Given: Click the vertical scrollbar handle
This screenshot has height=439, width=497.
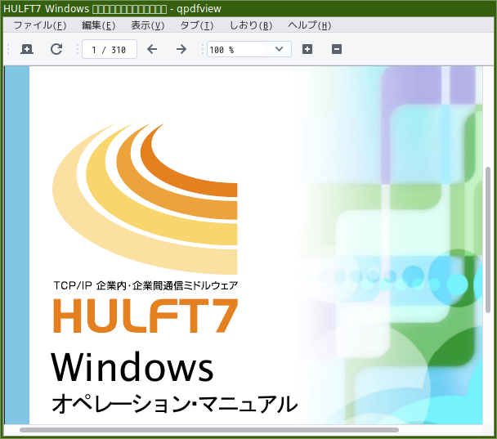Looking at the screenshot, I should click(488, 240).
